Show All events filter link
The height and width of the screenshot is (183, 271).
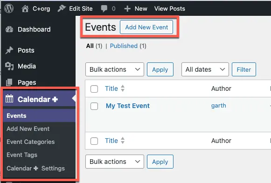[90, 46]
